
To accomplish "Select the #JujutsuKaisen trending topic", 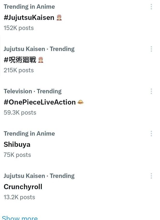I will click(x=29, y=18).
